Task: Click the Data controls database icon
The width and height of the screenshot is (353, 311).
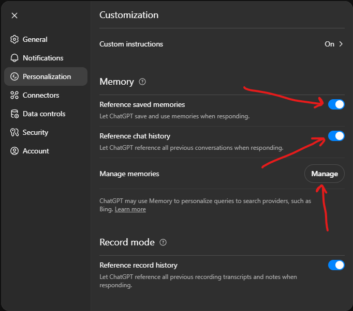Action: (14, 114)
